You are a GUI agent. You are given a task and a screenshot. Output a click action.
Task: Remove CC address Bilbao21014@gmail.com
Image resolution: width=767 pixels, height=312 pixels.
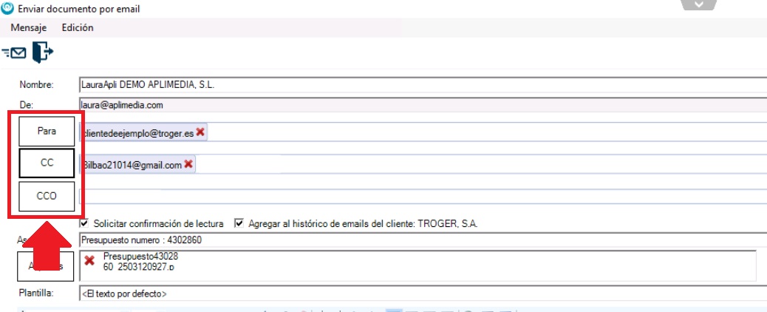click(188, 164)
